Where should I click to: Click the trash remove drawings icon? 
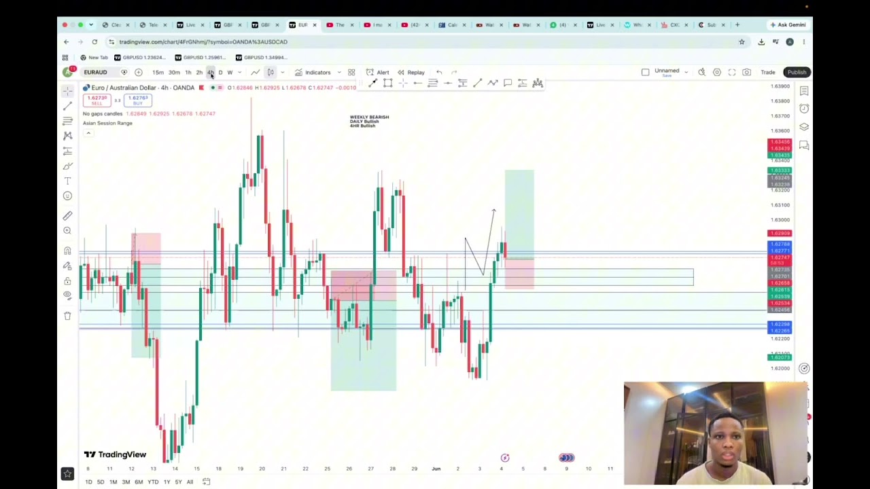(67, 316)
